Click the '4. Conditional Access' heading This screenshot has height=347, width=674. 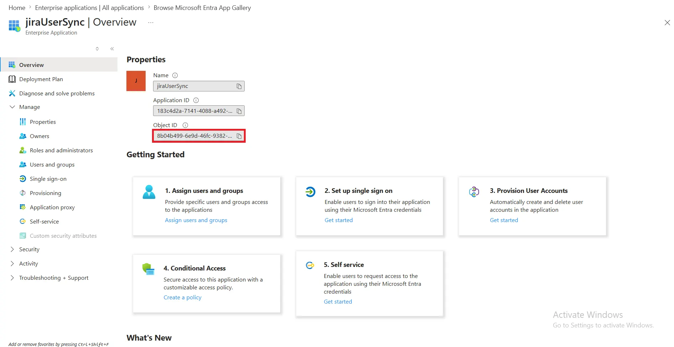point(194,268)
